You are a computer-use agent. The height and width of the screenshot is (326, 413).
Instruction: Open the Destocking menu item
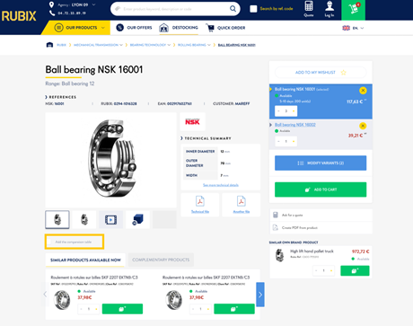coord(179,28)
